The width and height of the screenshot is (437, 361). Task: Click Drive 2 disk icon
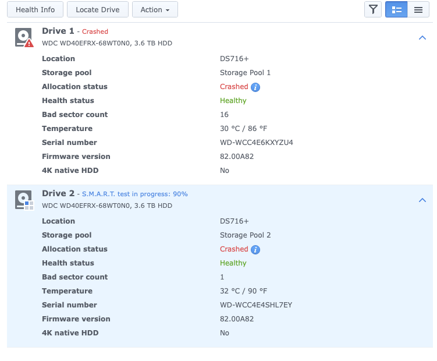pyautogui.click(x=24, y=200)
